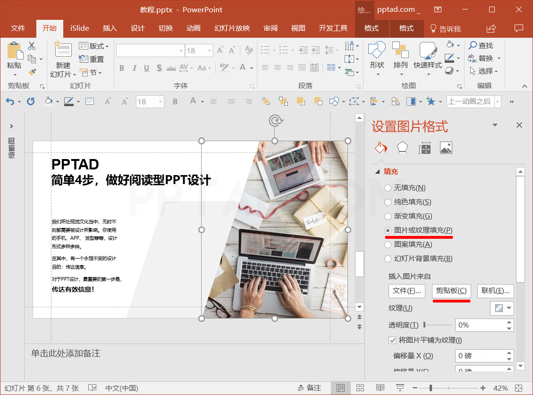Select the 无填充 (No fill) radio option
Screen dimensions: 533x395
388,188
